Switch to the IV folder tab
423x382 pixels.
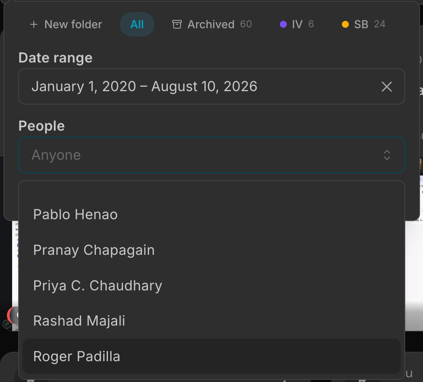tap(297, 24)
